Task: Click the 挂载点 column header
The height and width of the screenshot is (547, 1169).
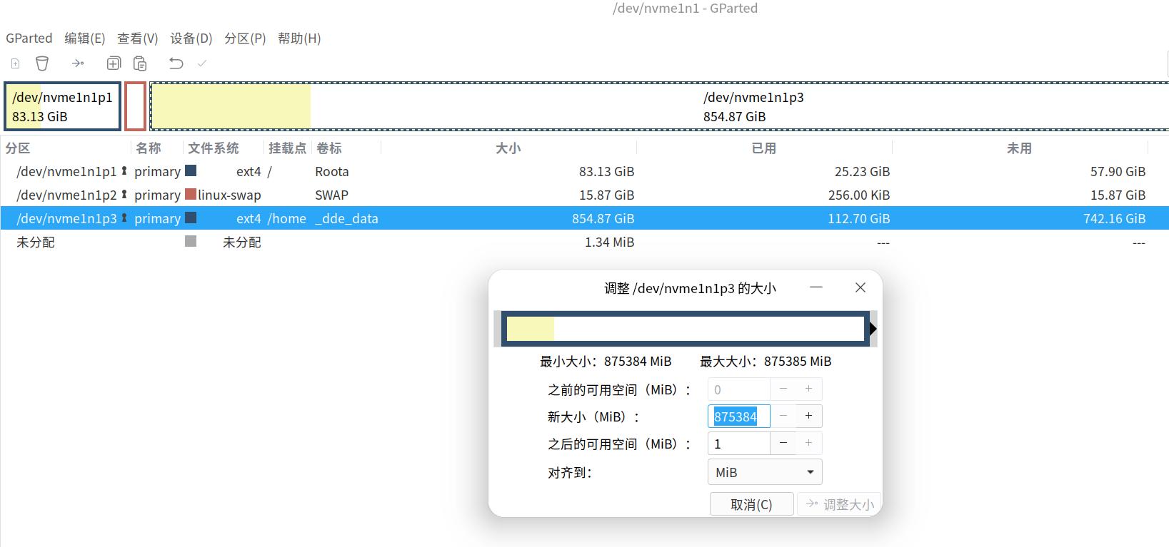Action: coord(287,148)
